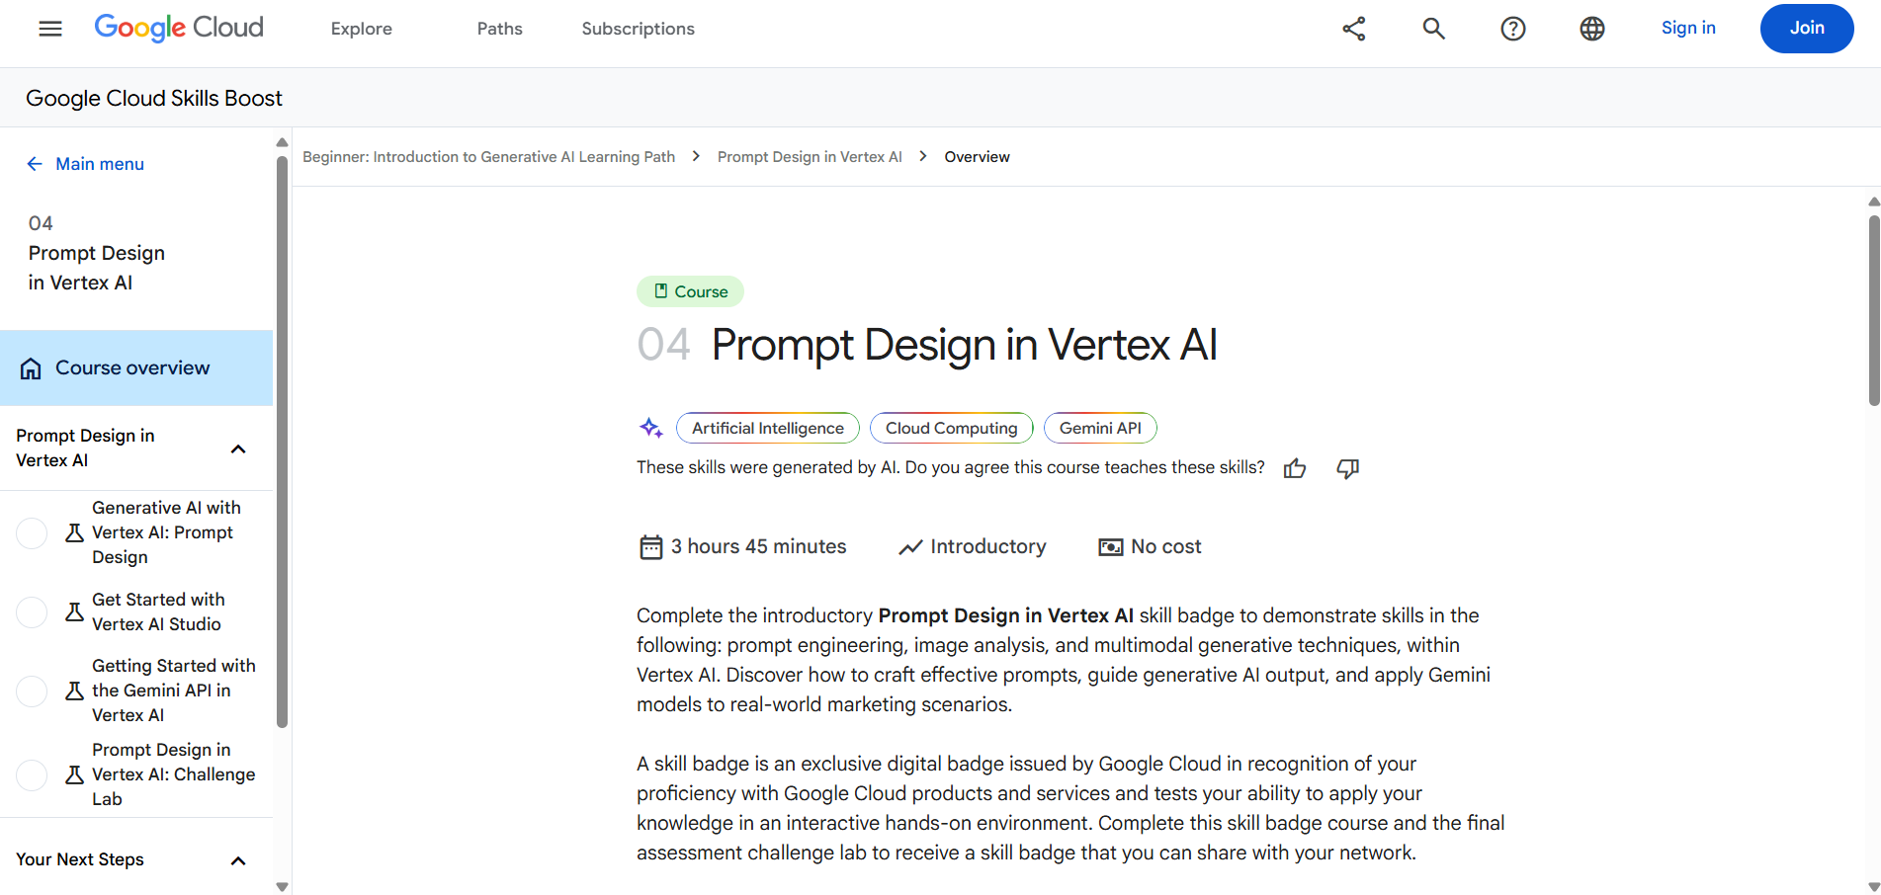1881x895 pixels.
Task: Click the 'No cost' text
Action: pyautogui.click(x=1166, y=546)
